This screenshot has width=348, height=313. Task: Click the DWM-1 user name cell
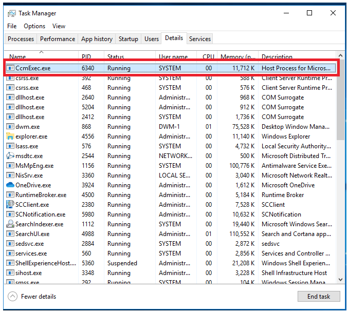[169, 127]
